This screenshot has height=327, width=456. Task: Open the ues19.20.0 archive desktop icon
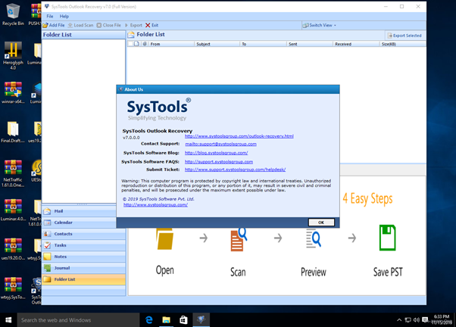13,249
